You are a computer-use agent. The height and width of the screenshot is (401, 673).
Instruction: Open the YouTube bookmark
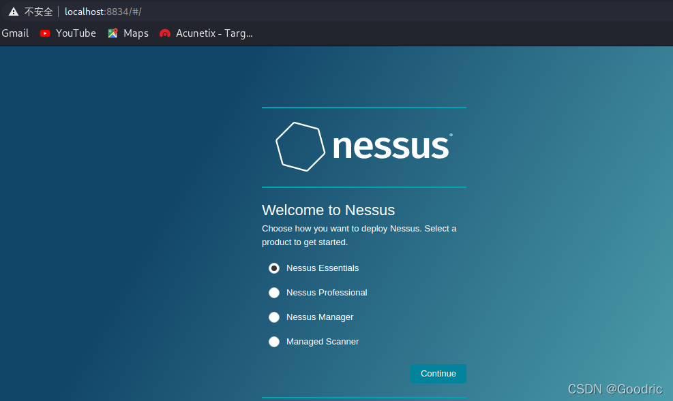tap(68, 33)
